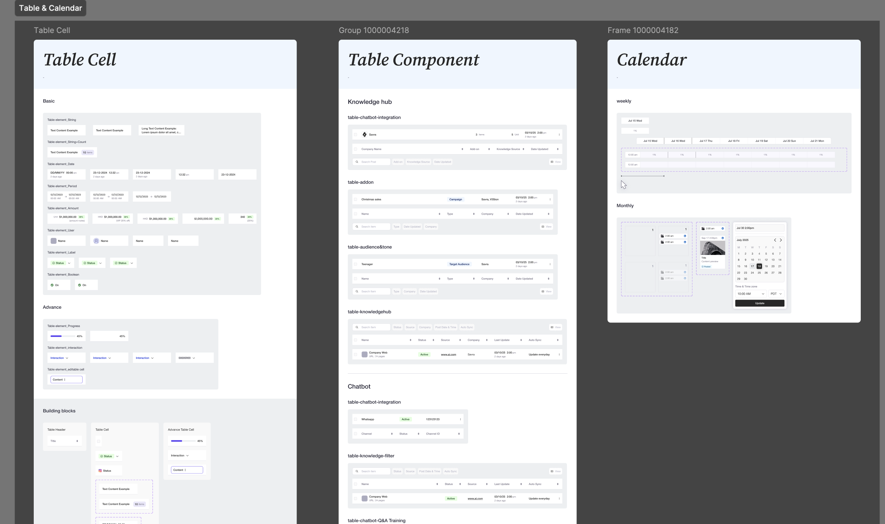Click the Savra logo icon in table row
Viewport: 885px width, 524px height.
364,135
